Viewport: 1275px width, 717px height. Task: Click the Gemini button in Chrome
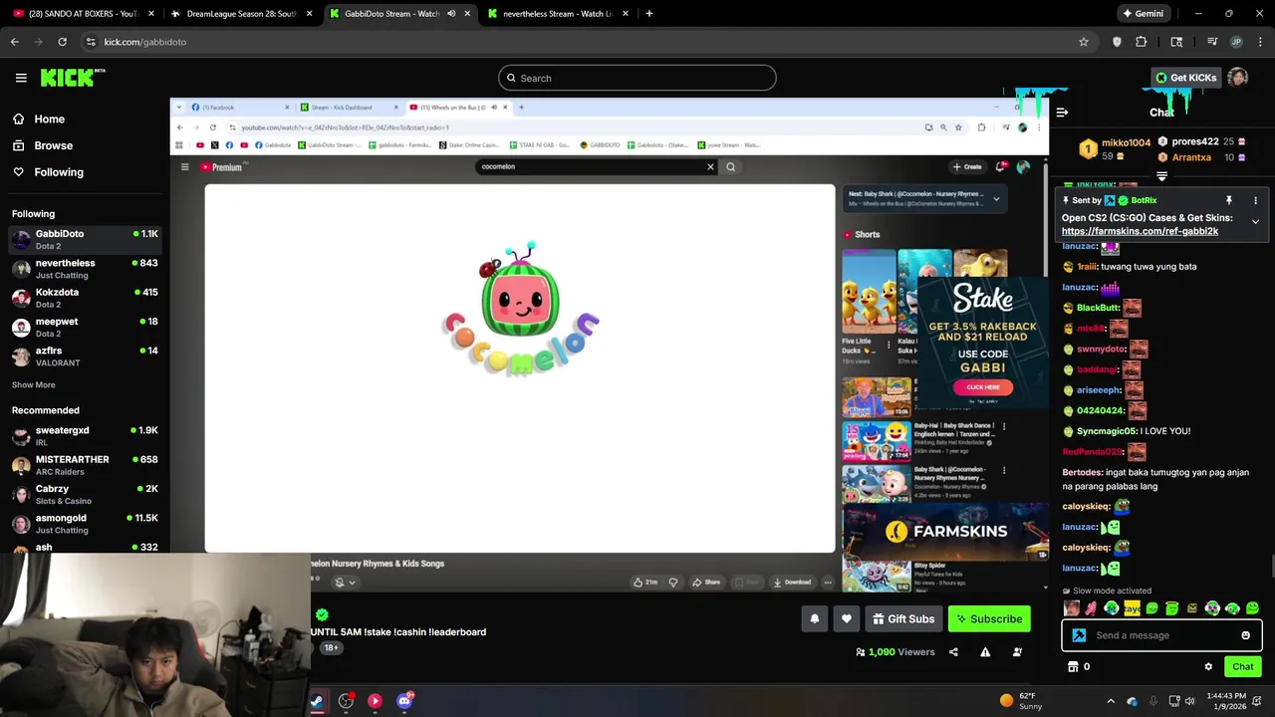pos(1142,14)
